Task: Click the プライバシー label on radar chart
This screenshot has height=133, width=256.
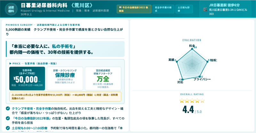Action: click(x=202, y=79)
